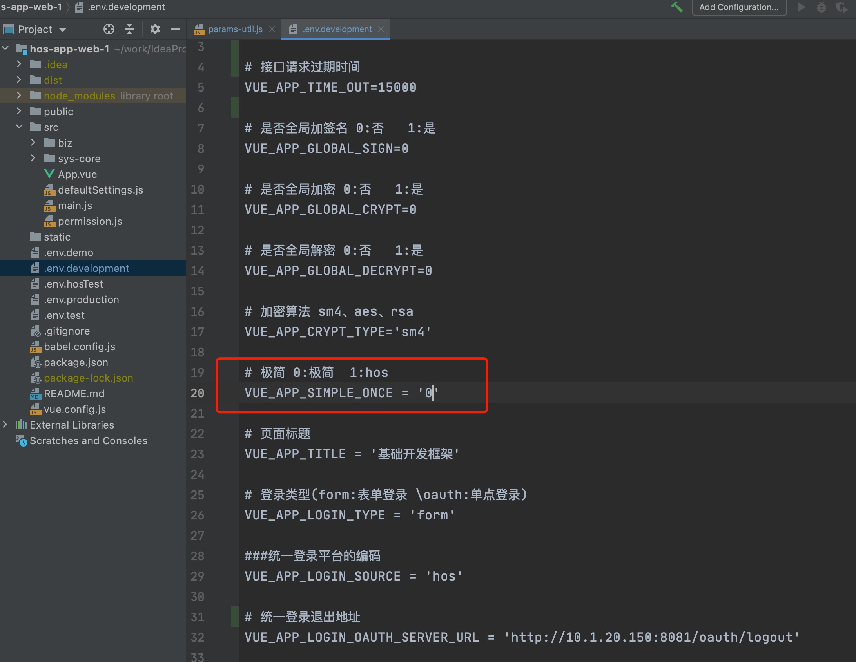Click the Run play icon
Screen dimensions: 856x662
(x=802, y=7)
